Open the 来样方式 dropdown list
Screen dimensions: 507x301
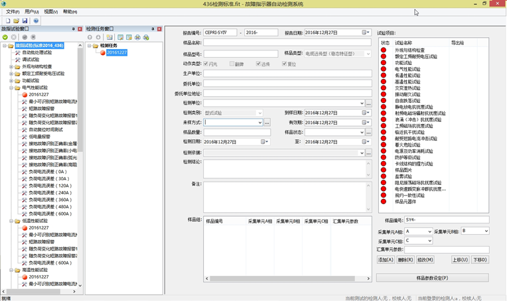pyautogui.click(x=259, y=123)
